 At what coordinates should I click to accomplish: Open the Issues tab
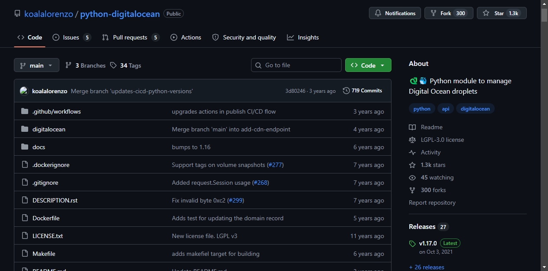[72, 37]
